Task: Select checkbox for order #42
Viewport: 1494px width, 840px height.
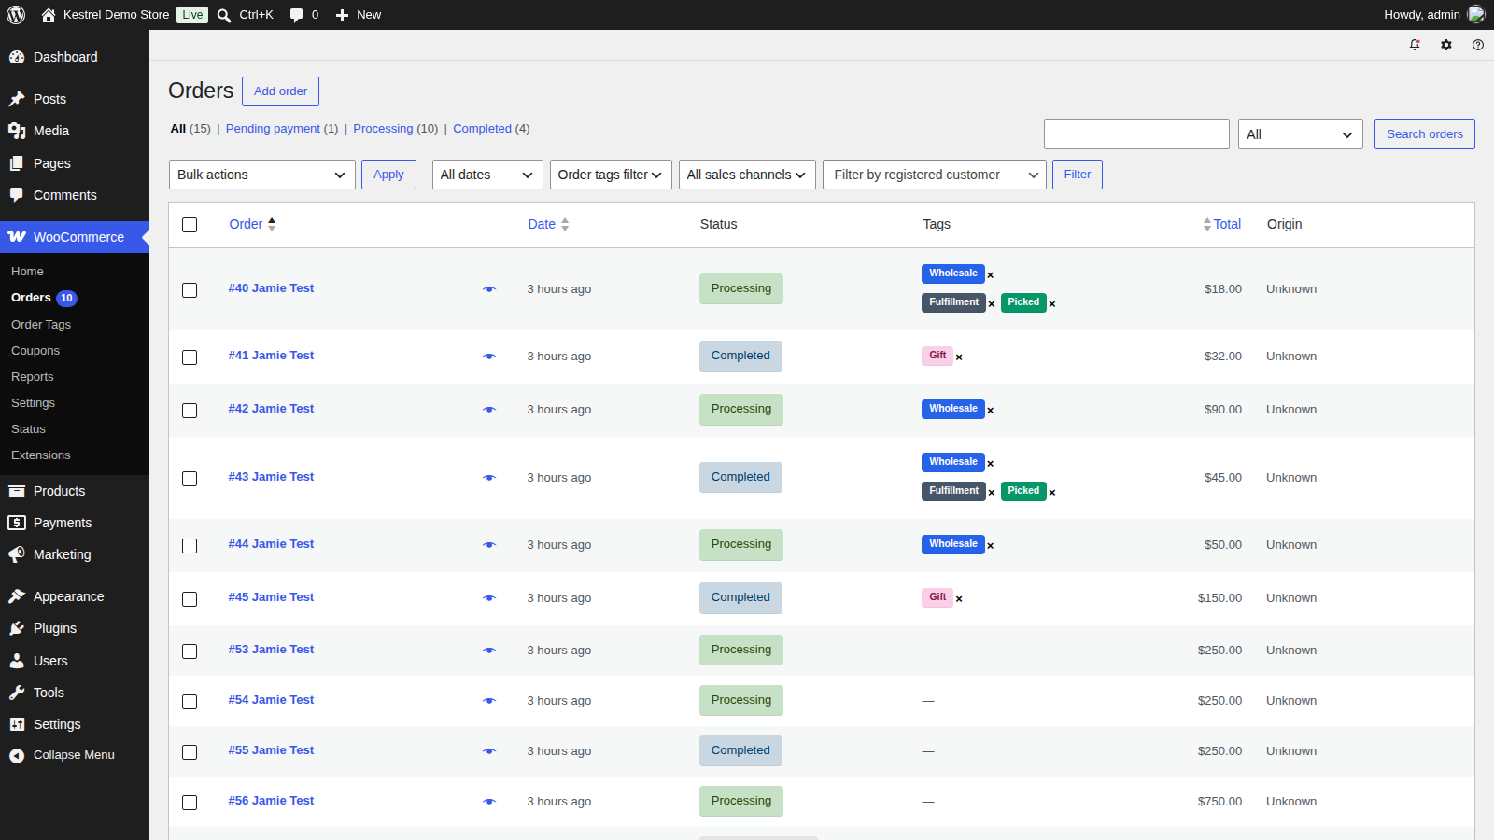Action: click(x=190, y=411)
